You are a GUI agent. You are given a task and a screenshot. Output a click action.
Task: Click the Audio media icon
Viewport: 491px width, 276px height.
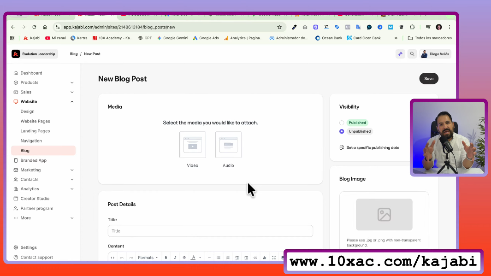pyautogui.click(x=228, y=145)
